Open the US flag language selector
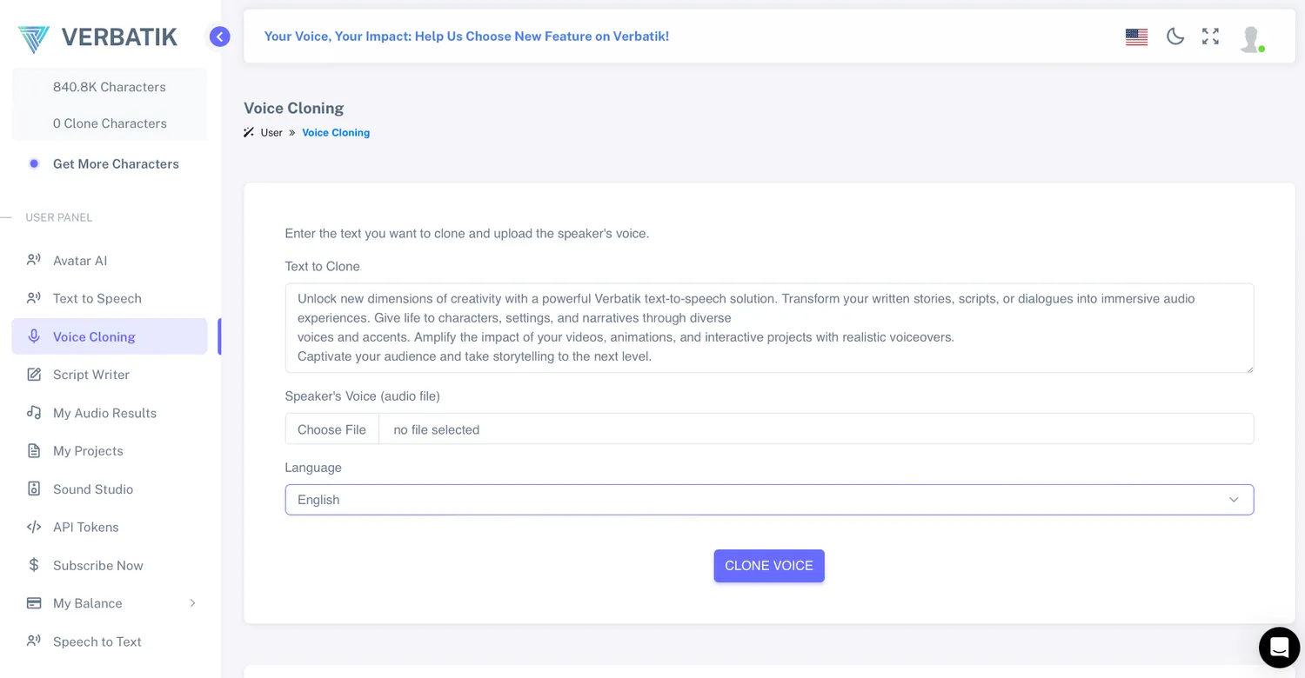The image size is (1305, 678). 1136,37
